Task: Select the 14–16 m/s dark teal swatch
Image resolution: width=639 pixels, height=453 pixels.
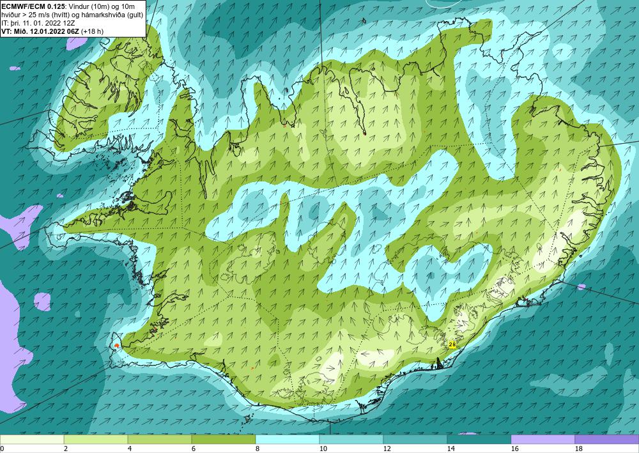Action: [x=479, y=440]
